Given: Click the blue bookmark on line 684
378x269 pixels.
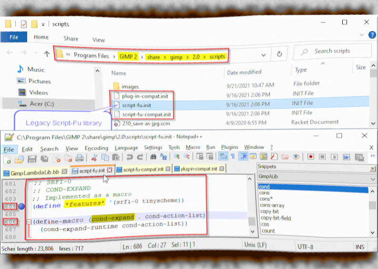Looking at the screenshot, I should pos(21,207).
